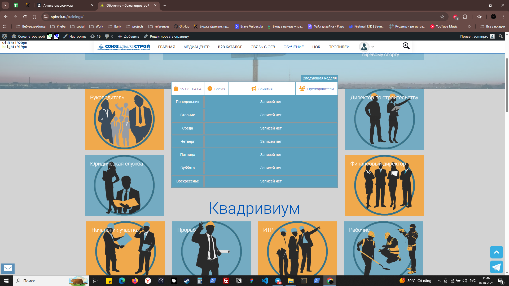Click the Преподаватели column header
Viewport: 509px width, 286px height.
pos(317,89)
